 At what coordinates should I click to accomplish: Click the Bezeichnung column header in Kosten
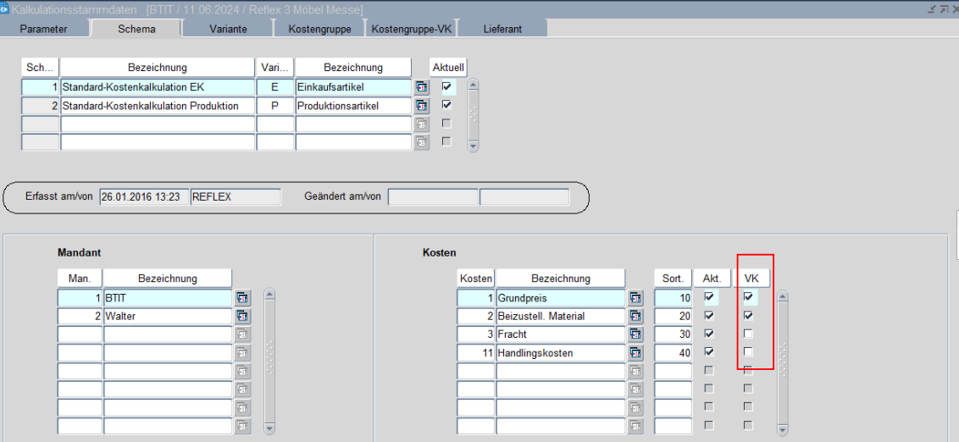point(560,279)
